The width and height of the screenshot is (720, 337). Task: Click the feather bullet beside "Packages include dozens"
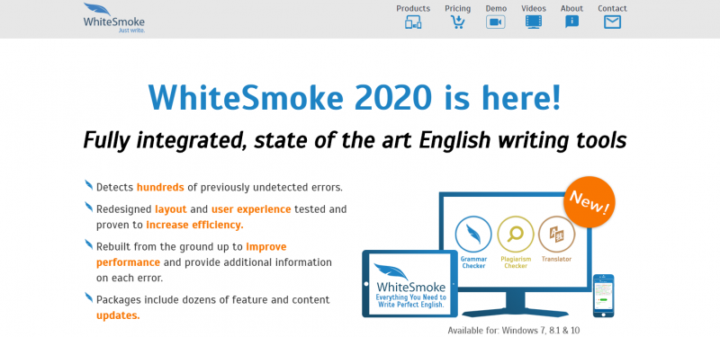[88, 297]
